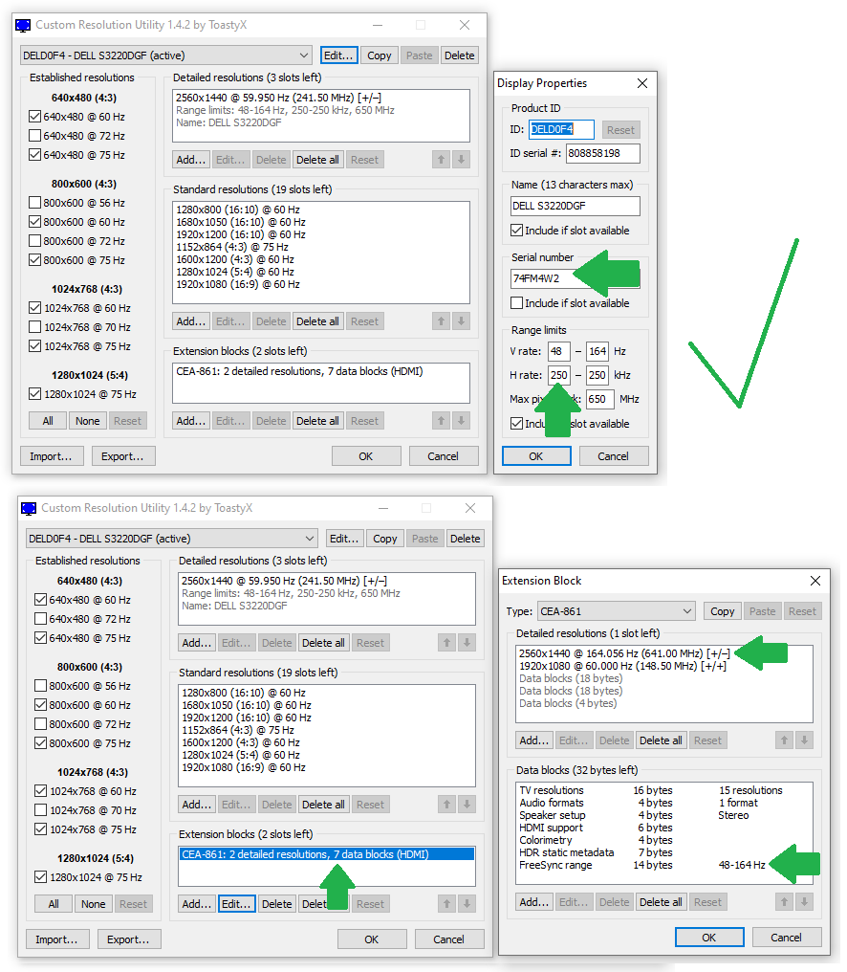Click the Name field showing DELL S3220DGF
The width and height of the screenshot is (847, 972).
pyautogui.click(x=575, y=206)
